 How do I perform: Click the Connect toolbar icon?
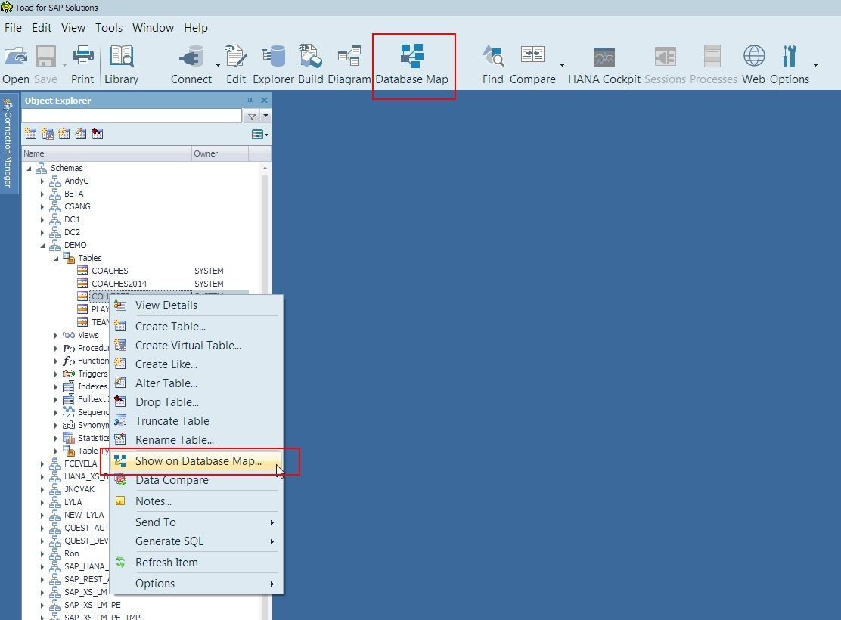tap(191, 64)
